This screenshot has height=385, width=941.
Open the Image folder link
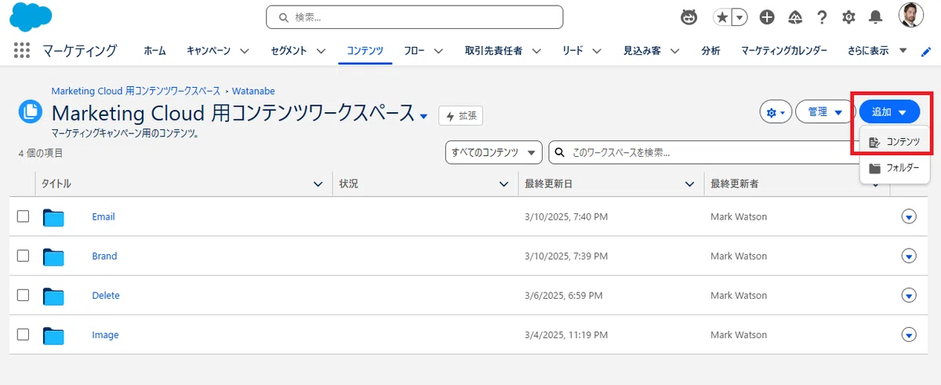[105, 335]
